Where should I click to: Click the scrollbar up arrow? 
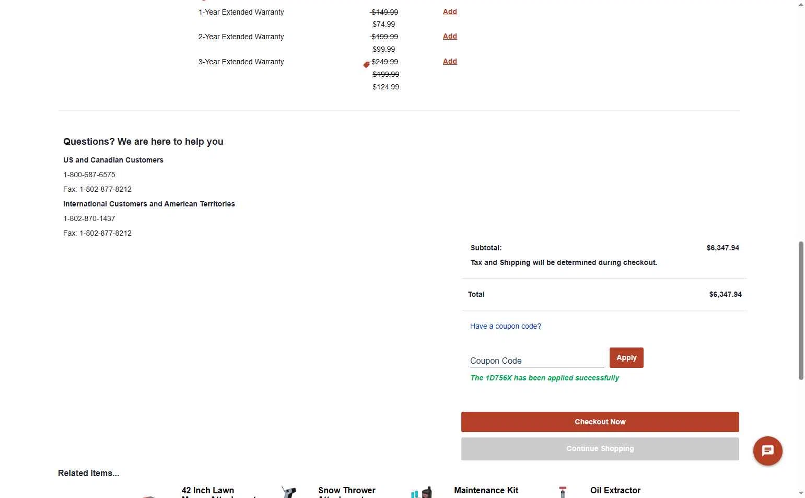[x=801, y=4]
